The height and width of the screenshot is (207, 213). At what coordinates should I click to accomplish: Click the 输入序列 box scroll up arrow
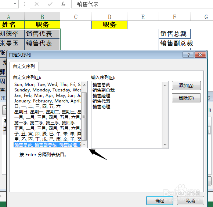pos(165,85)
